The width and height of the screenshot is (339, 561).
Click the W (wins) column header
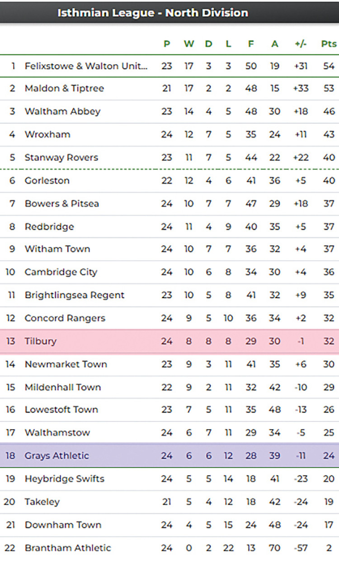click(x=188, y=44)
